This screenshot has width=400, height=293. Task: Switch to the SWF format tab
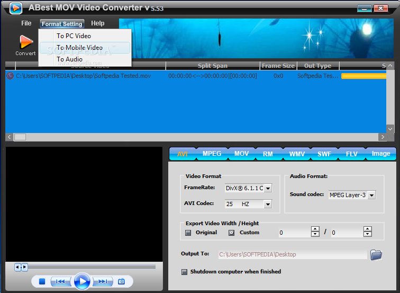324,154
